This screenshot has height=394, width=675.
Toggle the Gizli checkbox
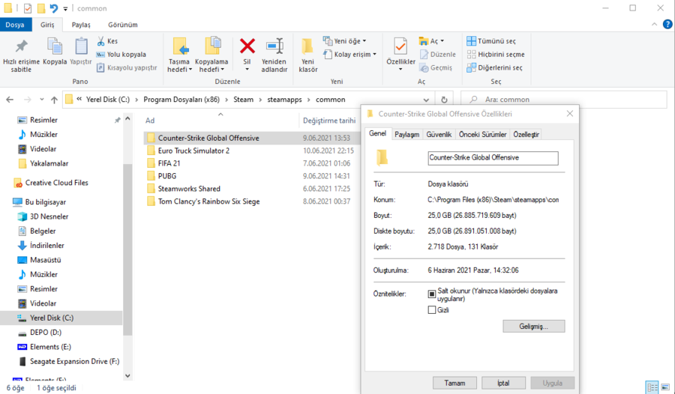pos(432,310)
